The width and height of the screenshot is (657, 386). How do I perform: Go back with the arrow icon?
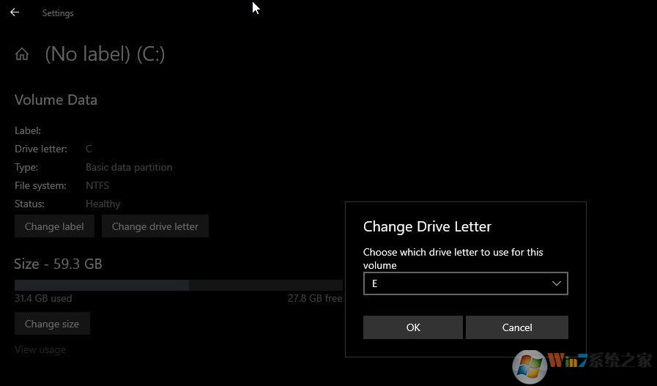pyautogui.click(x=15, y=12)
